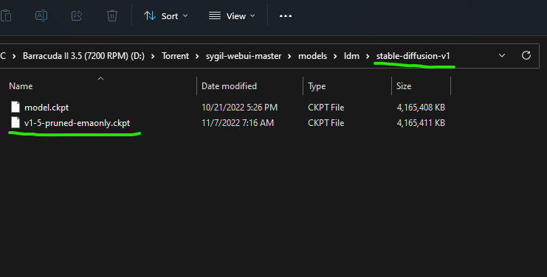Go to Barracuda II 3.5 (D:) drive breadcrumb
This screenshot has width=547, height=277.
pos(83,56)
